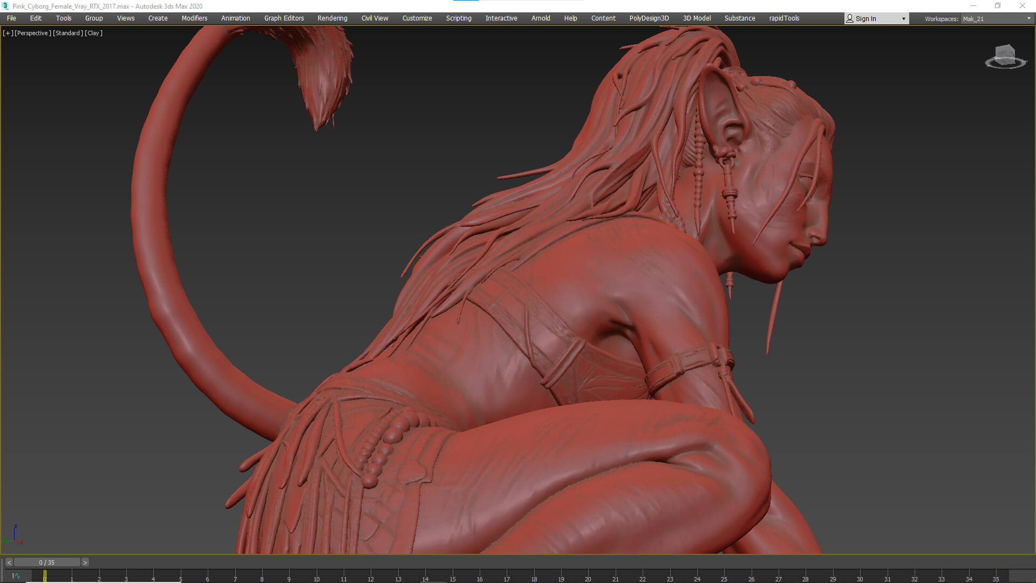This screenshot has height=583, width=1036.
Task: Open the Rendering menu
Action: [332, 18]
